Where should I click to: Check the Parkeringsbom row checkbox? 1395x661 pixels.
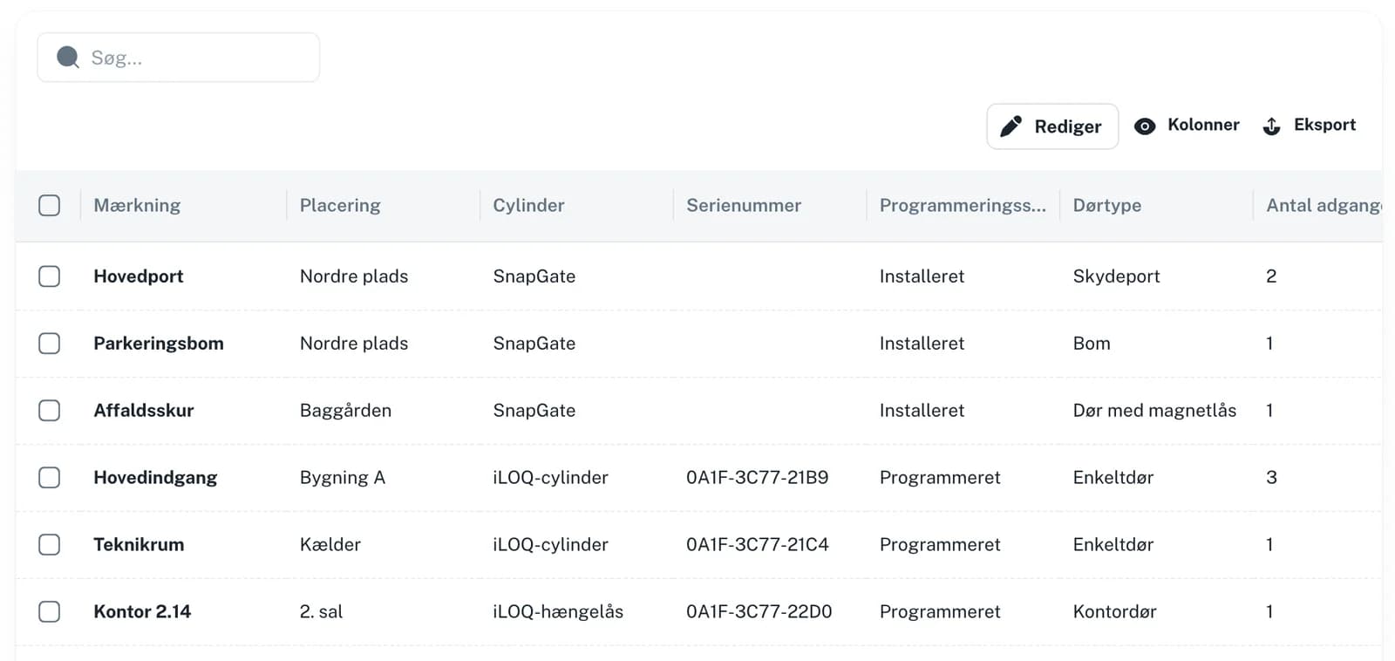pos(50,344)
